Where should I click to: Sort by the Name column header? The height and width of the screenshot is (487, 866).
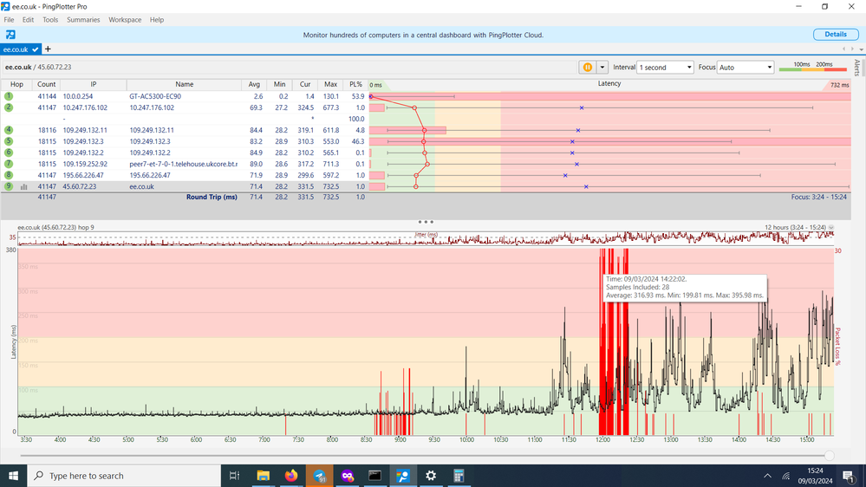coord(185,84)
